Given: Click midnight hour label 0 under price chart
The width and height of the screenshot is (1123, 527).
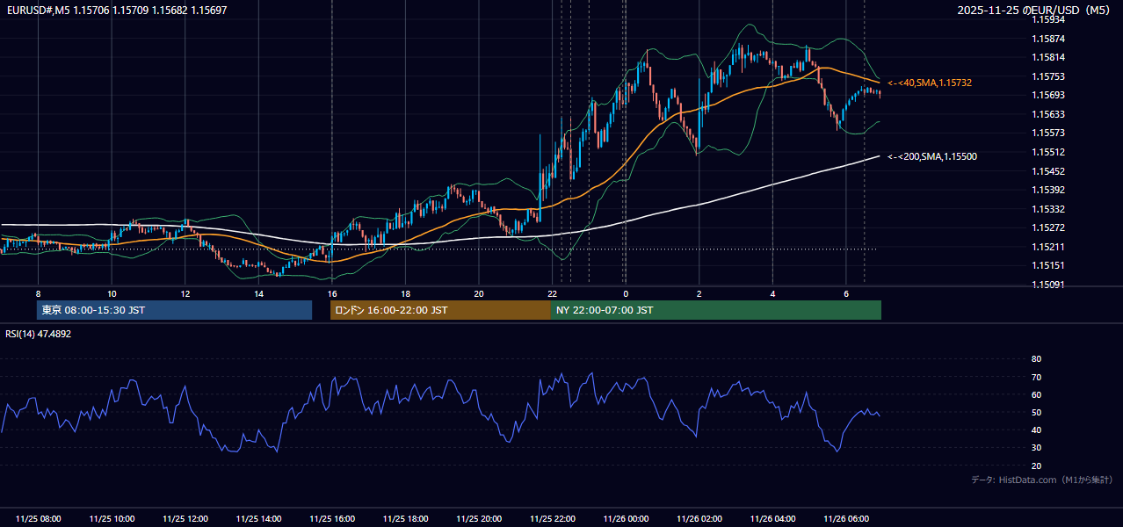Looking at the screenshot, I should pyautogui.click(x=626, y=293).
